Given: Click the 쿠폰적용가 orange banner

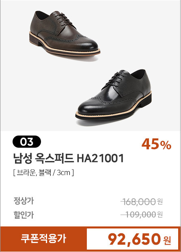Looking at the screenshot, I should pos(43,239).
